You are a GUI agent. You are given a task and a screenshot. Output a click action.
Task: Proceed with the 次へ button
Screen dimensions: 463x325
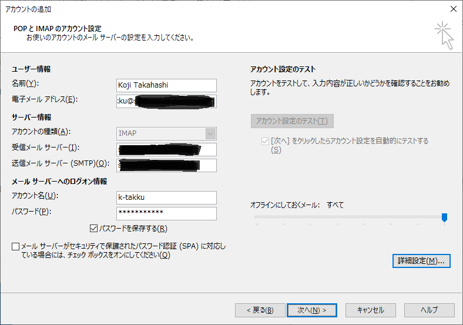click(x=311, y=310)
